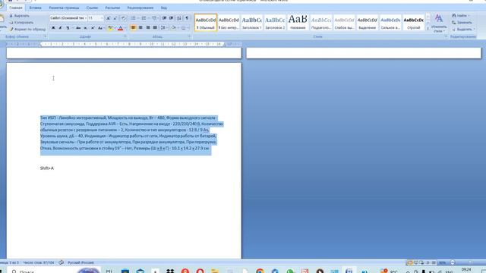The image size is (486, 273).
Task: Click the Shift+A text in document
Action: pyautogui.click(x=47, y=168)
